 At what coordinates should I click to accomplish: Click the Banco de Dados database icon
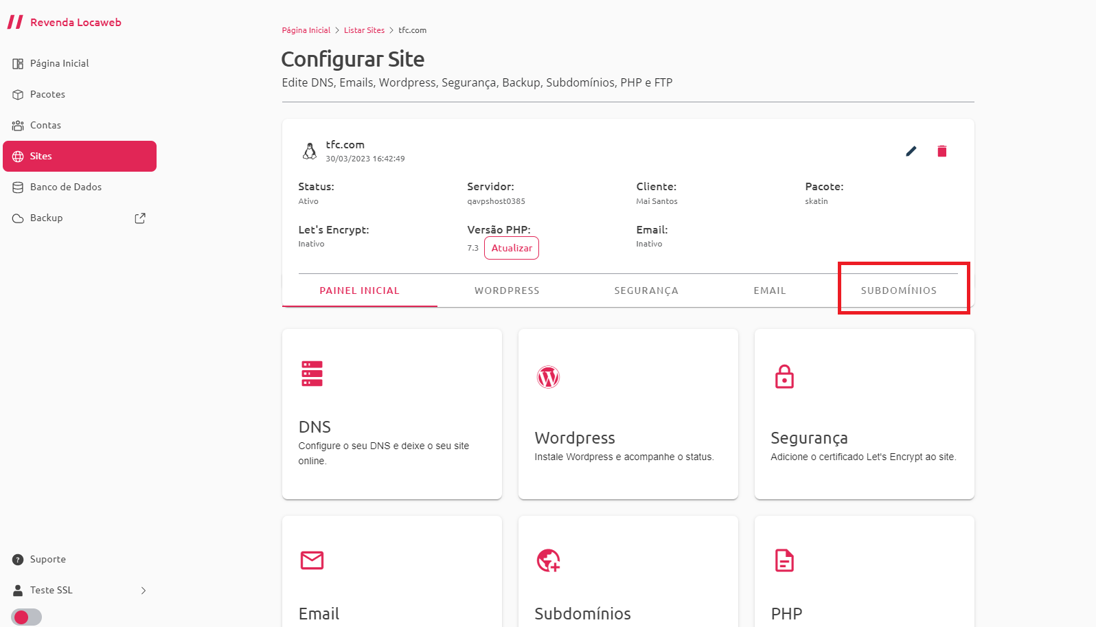pyautogui.click(x=18, y=187)
